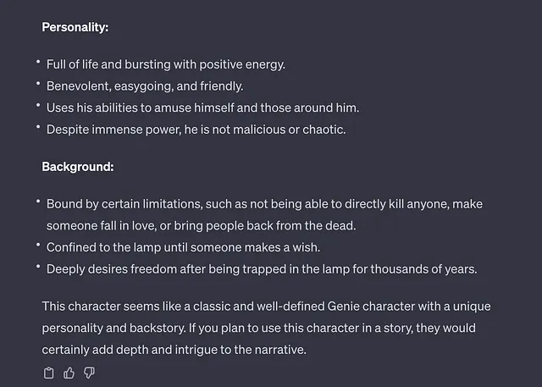Click the "certainly add depth and intrigue" line
This screenshot has width=542, height=387.
coord(174,350)
